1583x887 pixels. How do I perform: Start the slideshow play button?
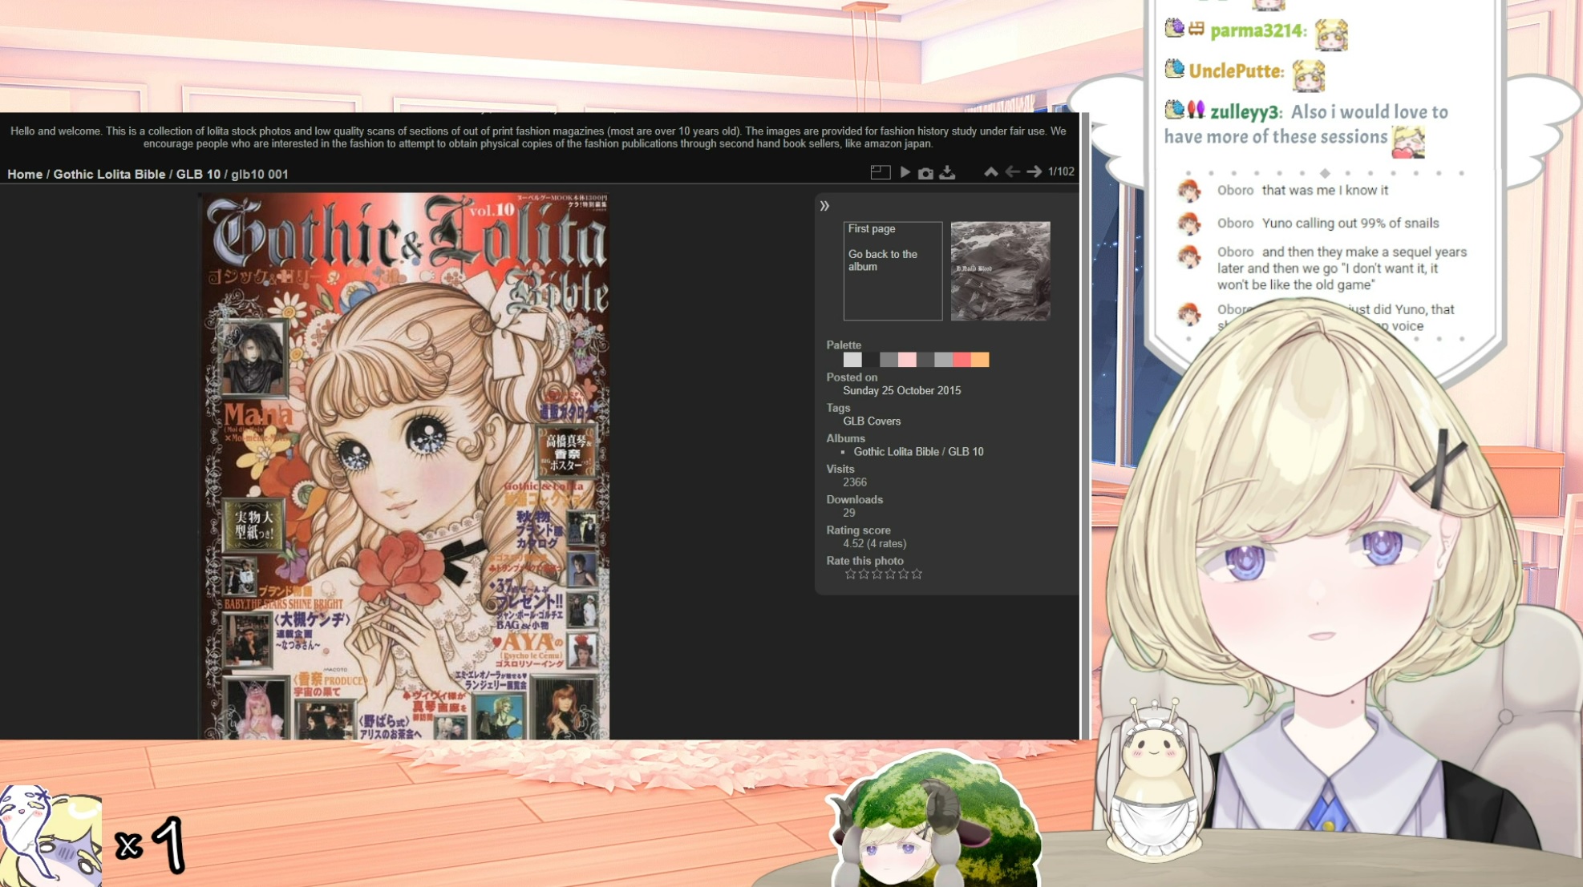(x=905, y=172)
